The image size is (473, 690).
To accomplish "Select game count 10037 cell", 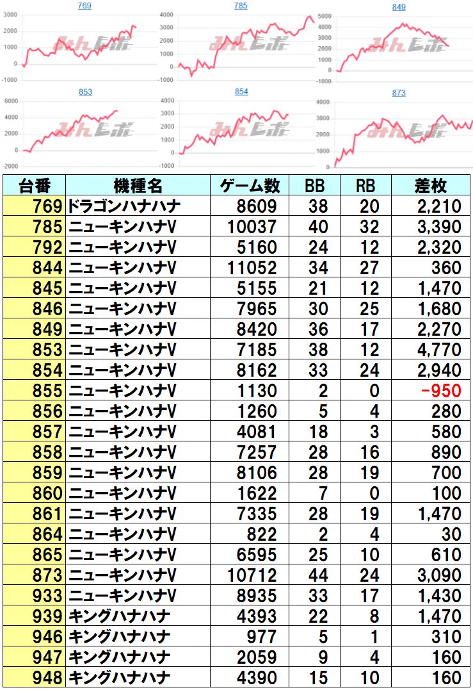I will (249, 226).
